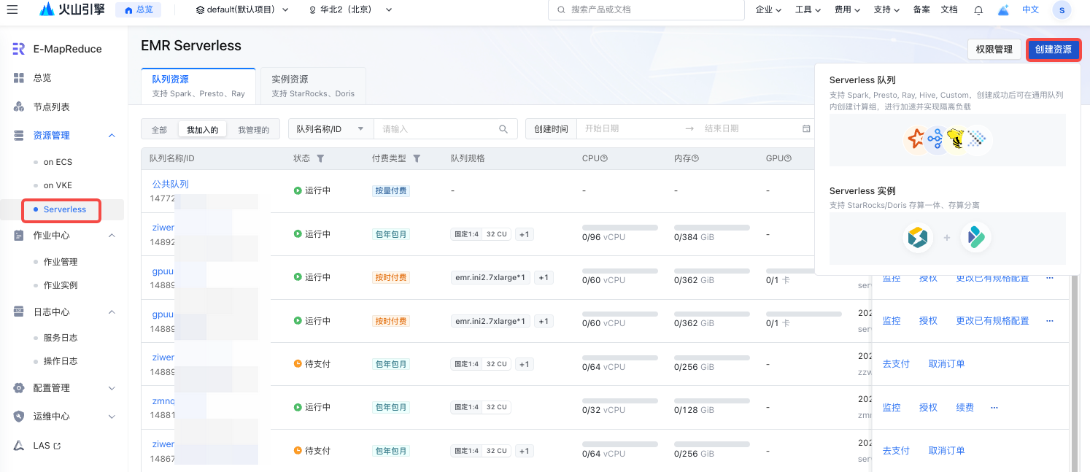Click the Serverless queue engine icons banner

[x=947, y=139]
